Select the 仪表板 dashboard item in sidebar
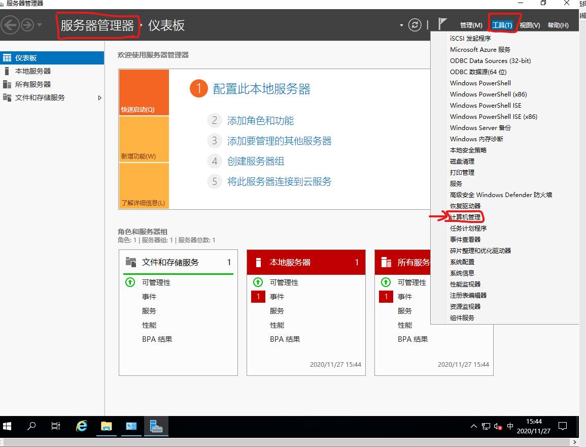The image size is (586, 447). click(x=30, y=57)
